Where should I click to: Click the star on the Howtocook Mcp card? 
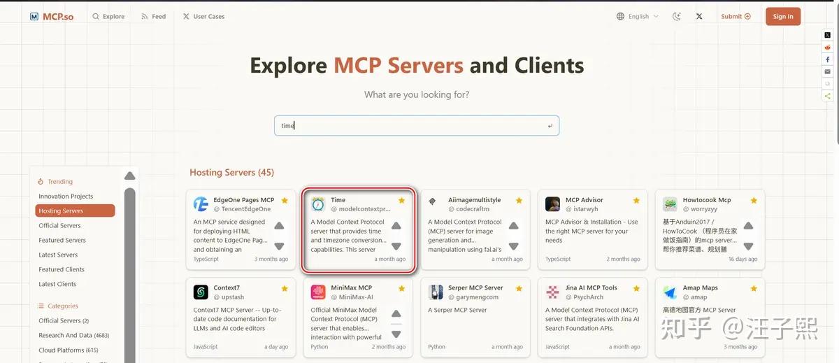coord(754,201)
